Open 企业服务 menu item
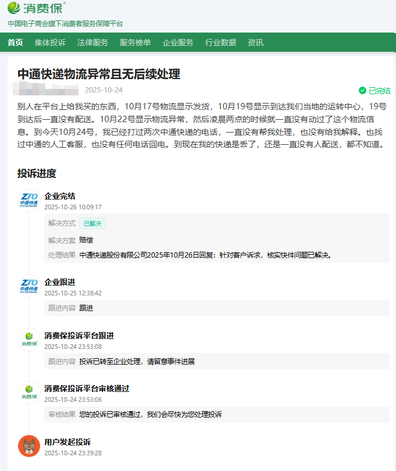Viewport: 396px width, 471px height. pos(178,42)
